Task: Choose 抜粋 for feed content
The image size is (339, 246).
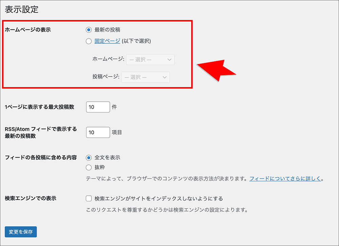Action: pos(88,167)
